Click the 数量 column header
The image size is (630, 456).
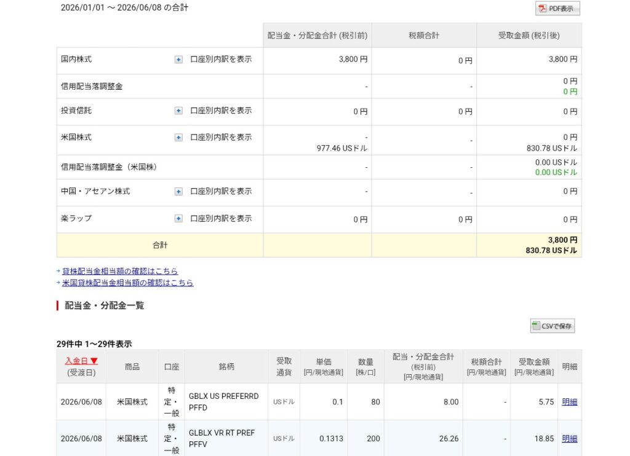click(365, 367)
